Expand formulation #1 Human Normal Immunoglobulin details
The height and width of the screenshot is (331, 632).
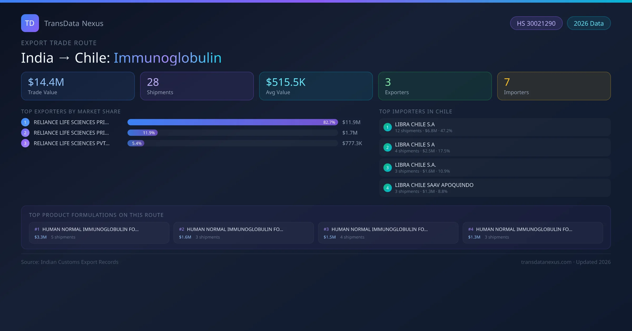coord(99,232)
